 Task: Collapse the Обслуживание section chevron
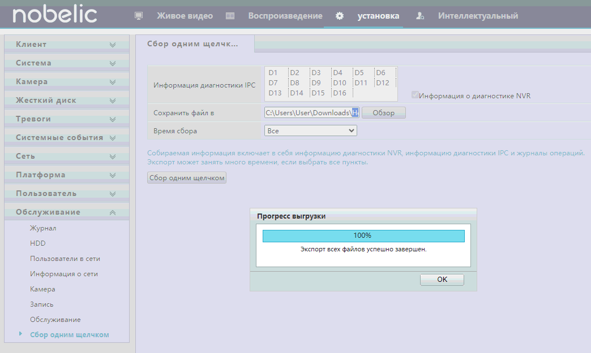[112, 212]
